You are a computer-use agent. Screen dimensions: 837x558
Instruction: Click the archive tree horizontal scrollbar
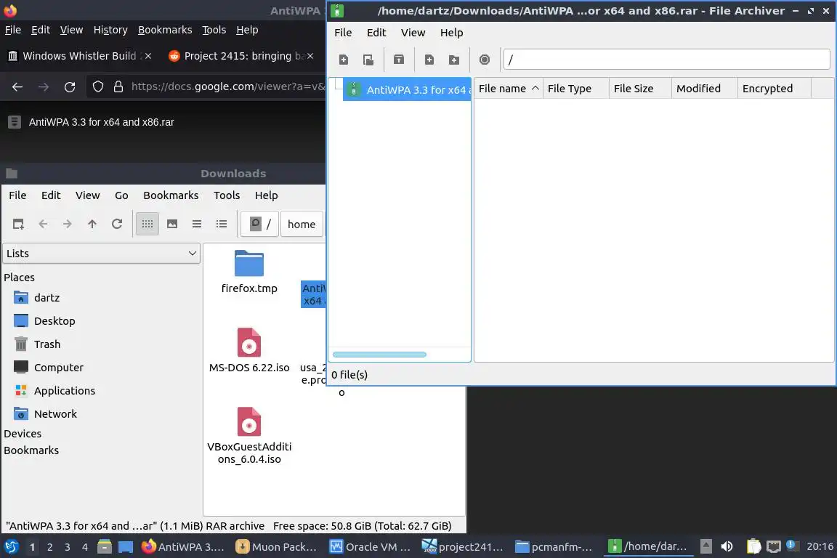point(379,355)
